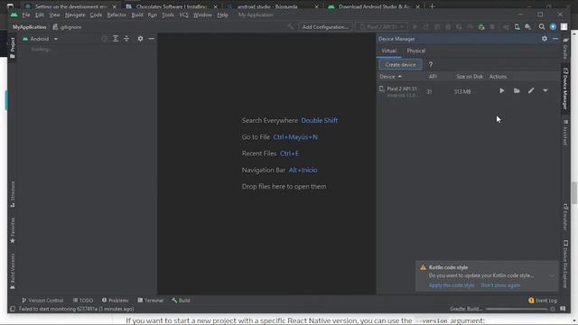
Task: Open the Edit menu
Action: click(x=40, y=15)
